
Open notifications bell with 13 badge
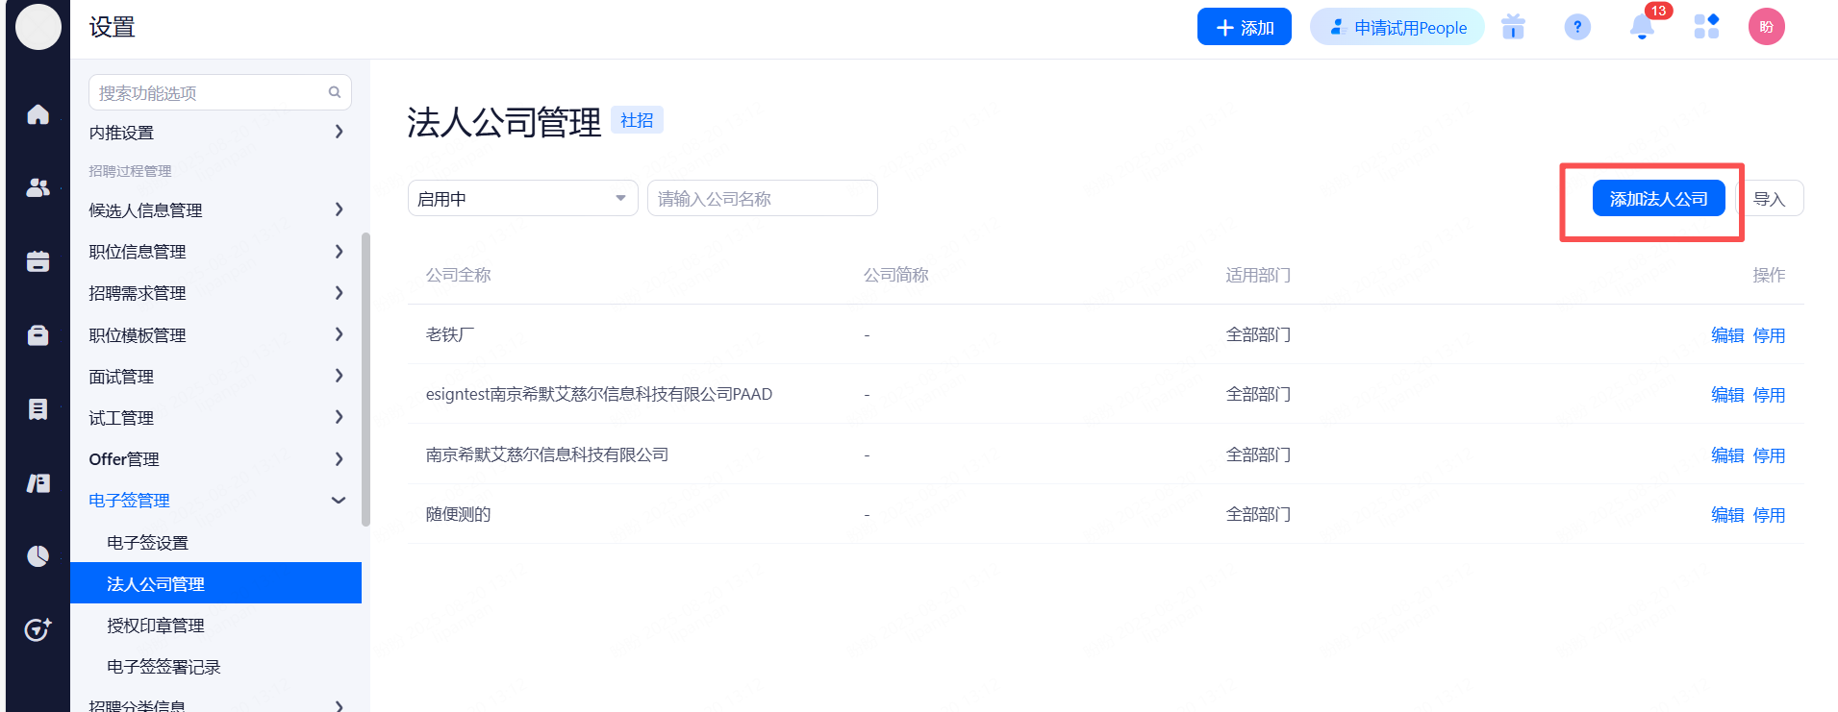pos(1642,27)
